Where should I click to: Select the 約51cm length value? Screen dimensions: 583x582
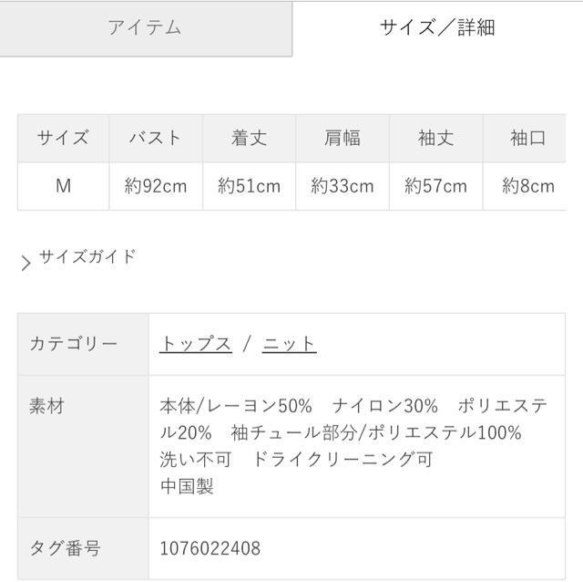point(249,186)
